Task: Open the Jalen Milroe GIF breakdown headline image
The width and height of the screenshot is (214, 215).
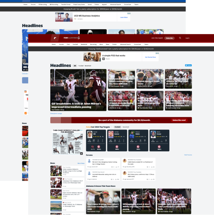Action: coord(78,90)
